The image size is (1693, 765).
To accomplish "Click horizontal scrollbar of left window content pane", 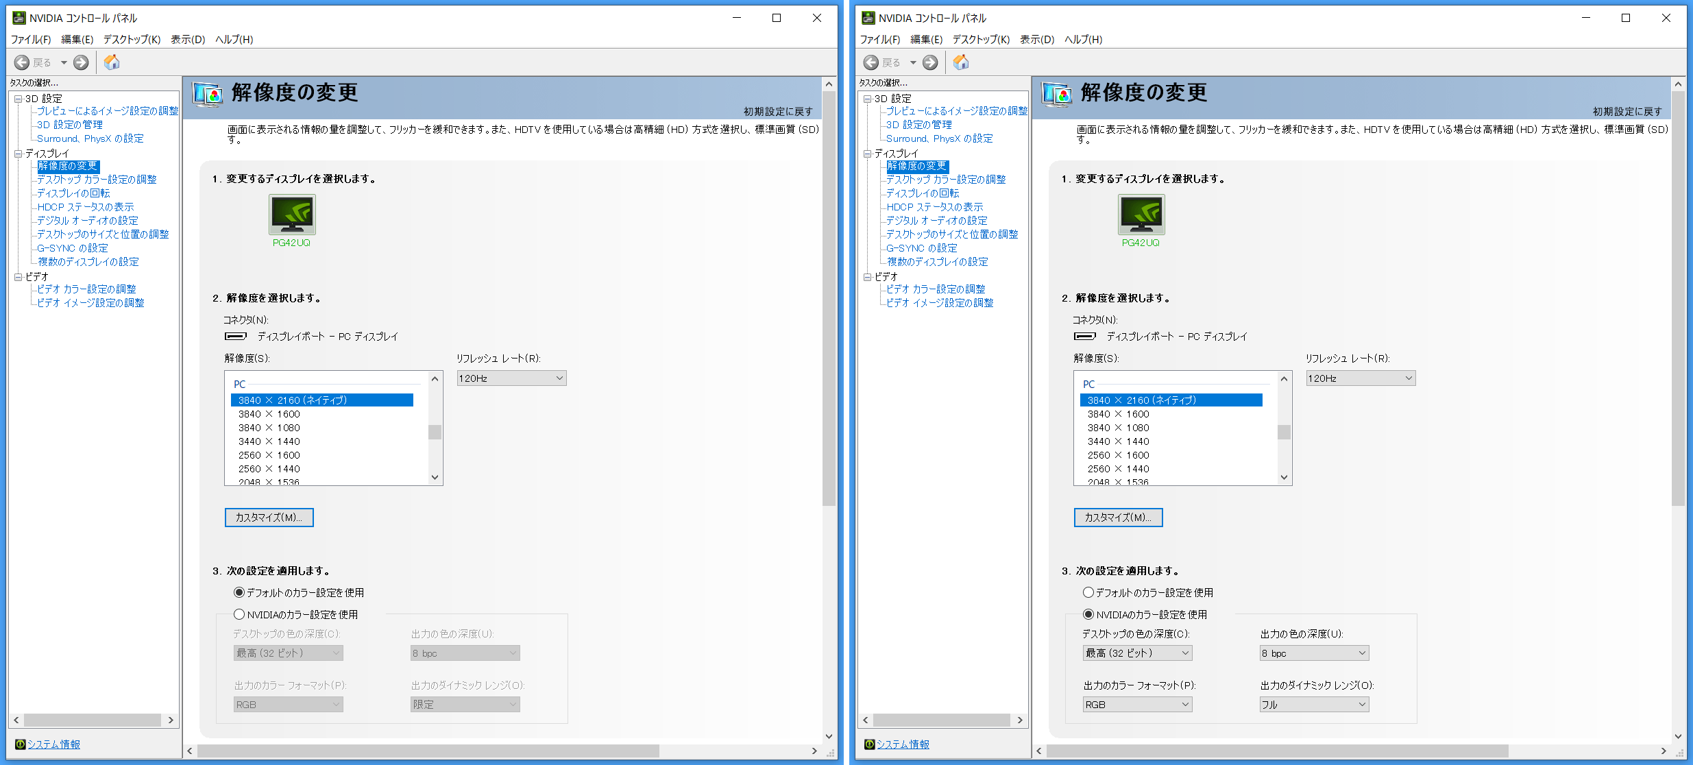I will pyautogui.click(x=428, y=751).
